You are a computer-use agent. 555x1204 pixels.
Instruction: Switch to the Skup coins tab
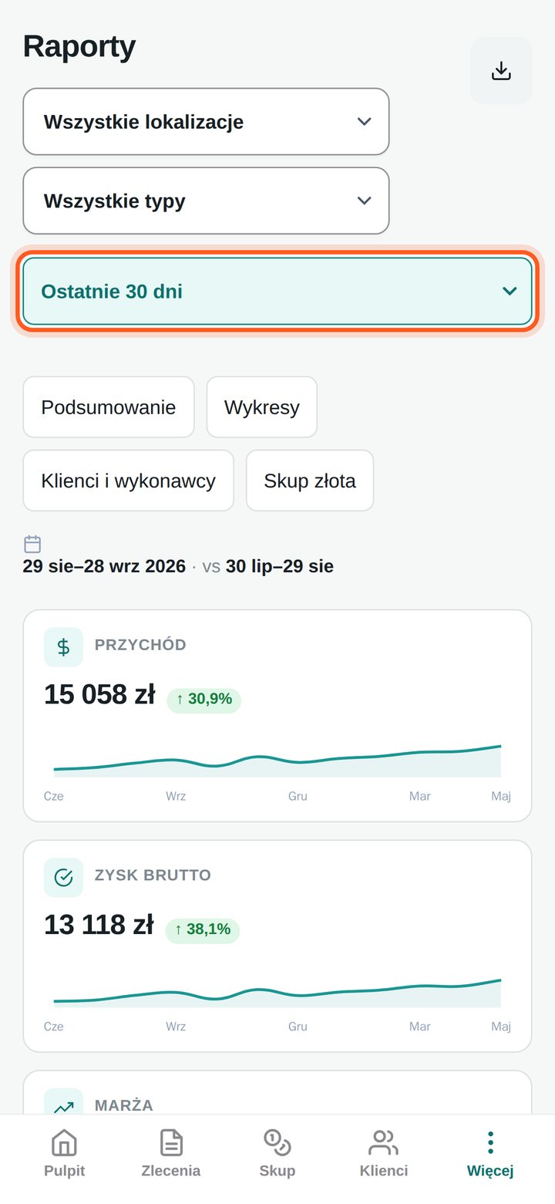(277, 1154)
